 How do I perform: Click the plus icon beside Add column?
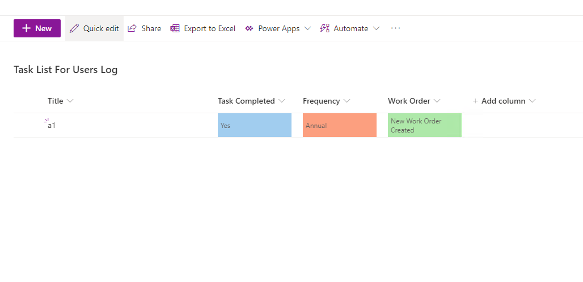(475, 101)
